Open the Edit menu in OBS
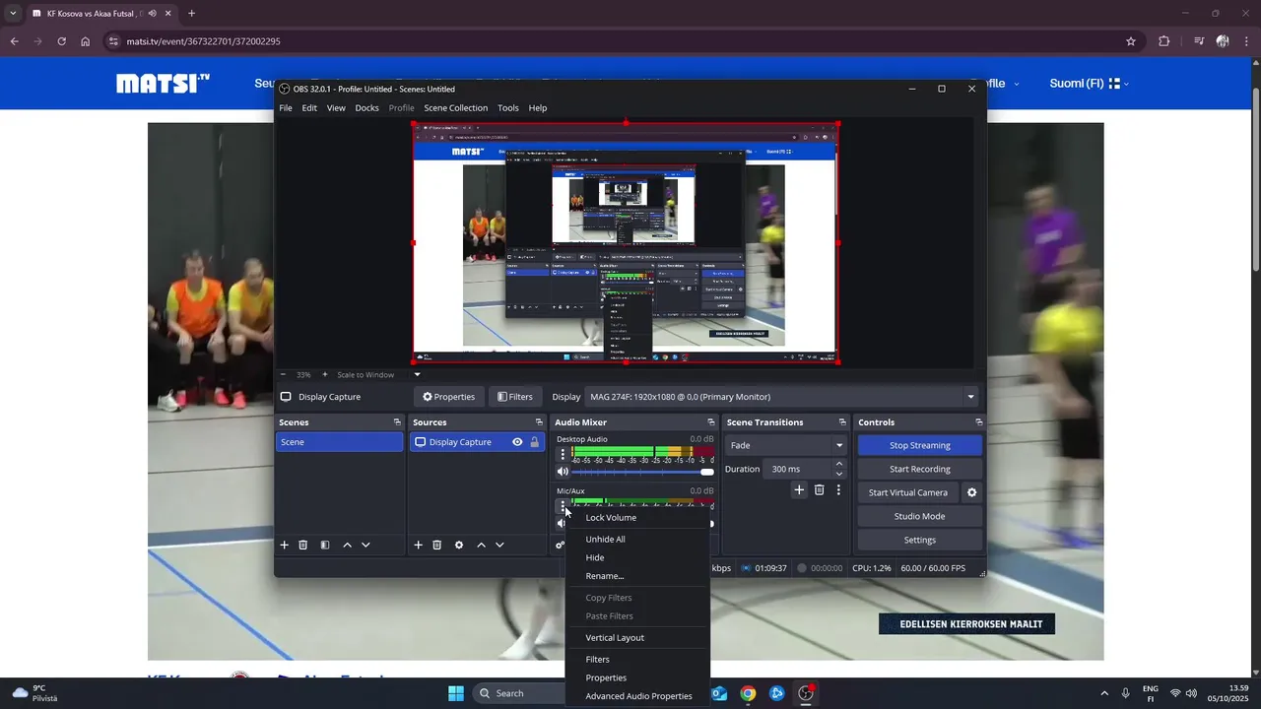 [x=309, y=108]
